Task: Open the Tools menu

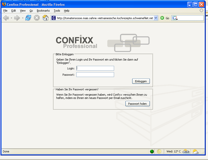Action: click(x=57, y=11)
